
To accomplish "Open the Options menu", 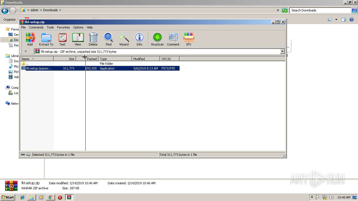I will (x=78, y=27).
